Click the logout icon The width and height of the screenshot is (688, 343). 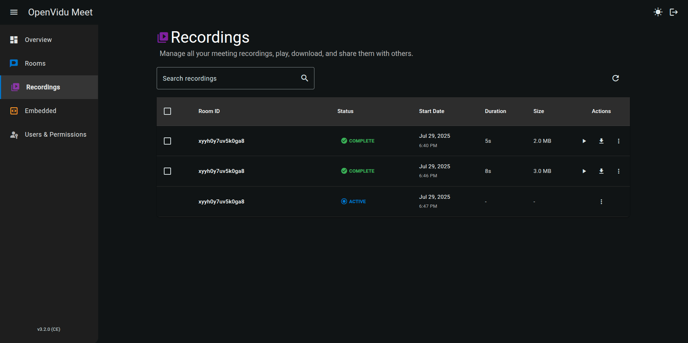coord(674,12)
